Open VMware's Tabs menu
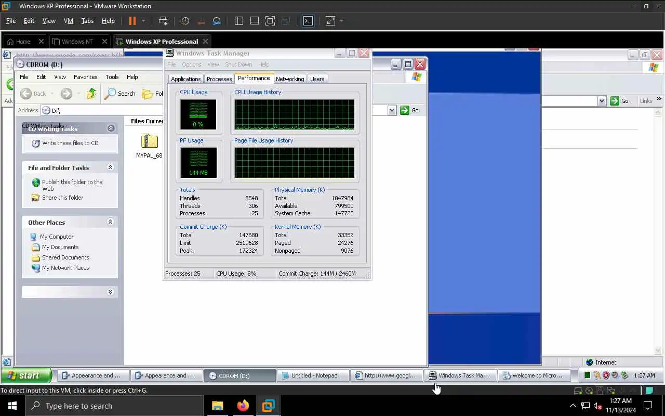 87,21
